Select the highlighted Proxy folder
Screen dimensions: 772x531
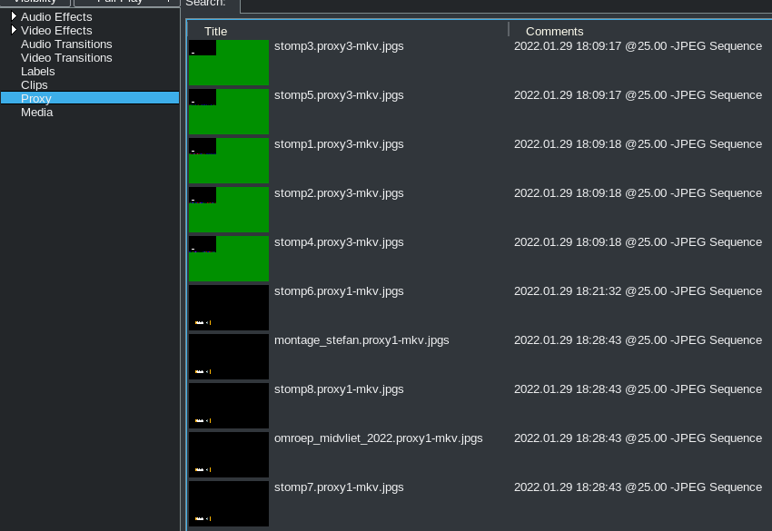pos(36,98)
